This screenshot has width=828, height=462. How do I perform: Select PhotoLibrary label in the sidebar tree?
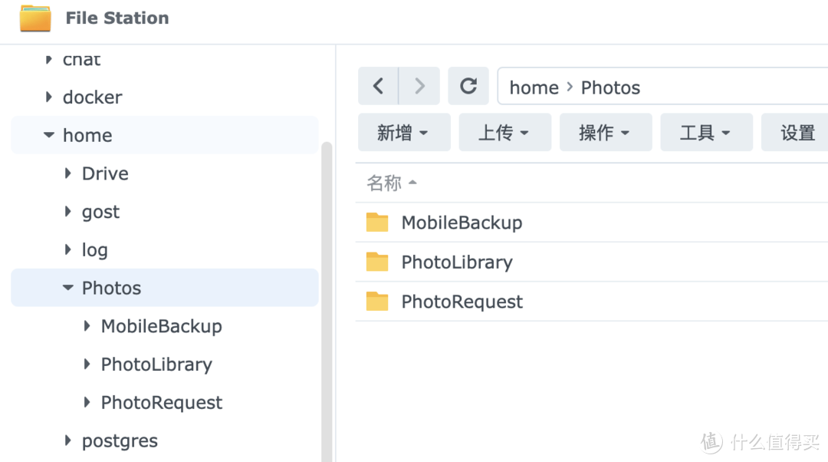[x=157, y=365]
